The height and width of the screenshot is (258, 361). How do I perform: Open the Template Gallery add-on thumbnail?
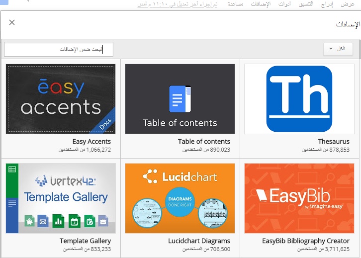pyautogui.click(x=61, y=198)
